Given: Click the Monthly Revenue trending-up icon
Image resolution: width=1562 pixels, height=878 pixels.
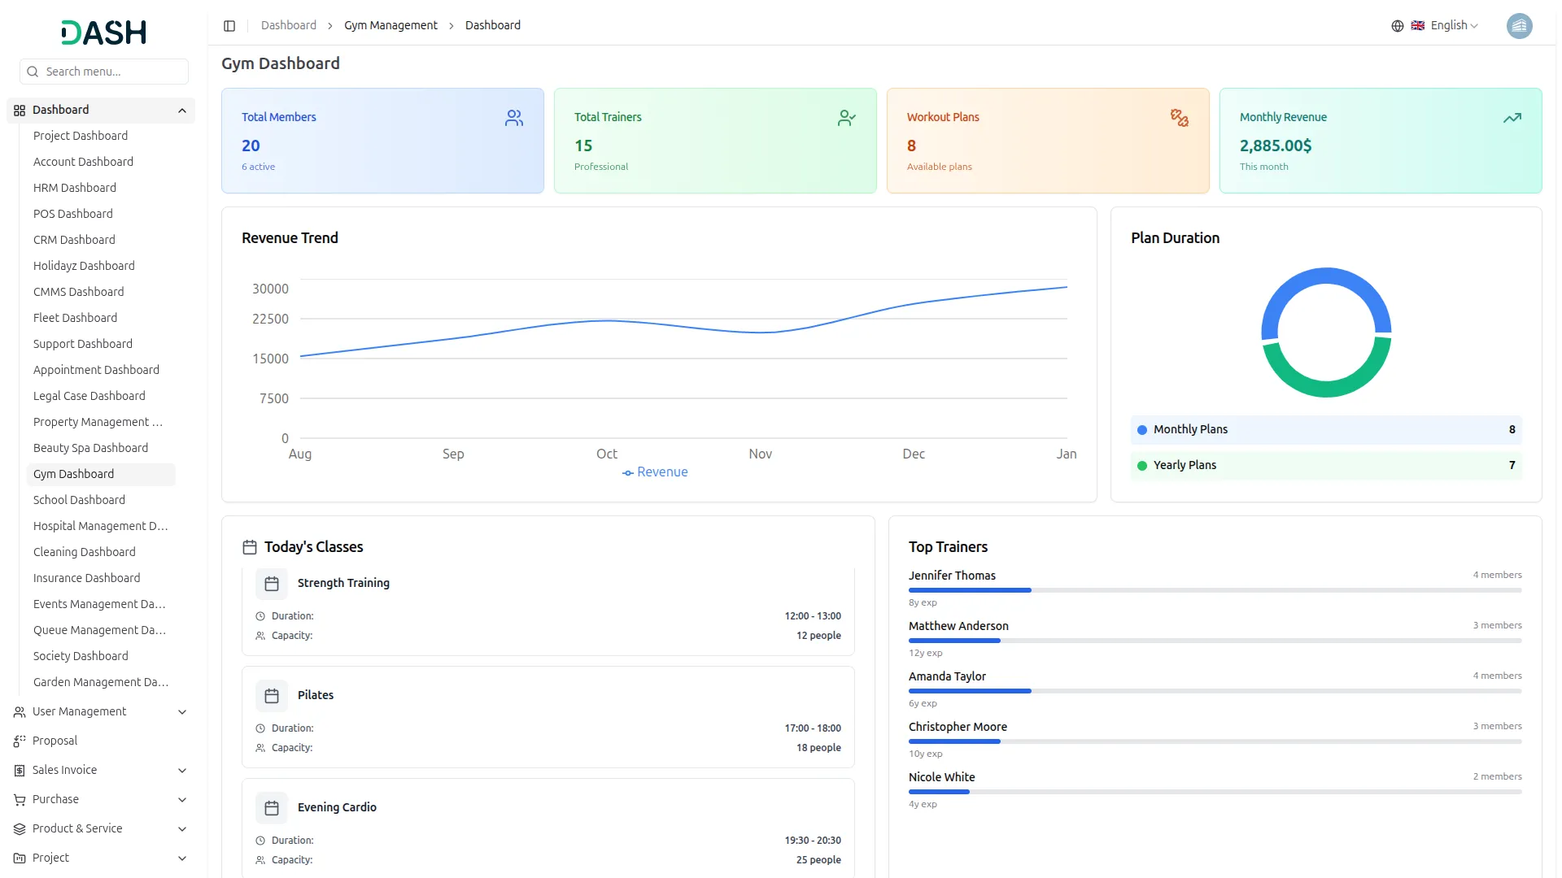Looking at the screenshot, I should [x=1512, y=118].
